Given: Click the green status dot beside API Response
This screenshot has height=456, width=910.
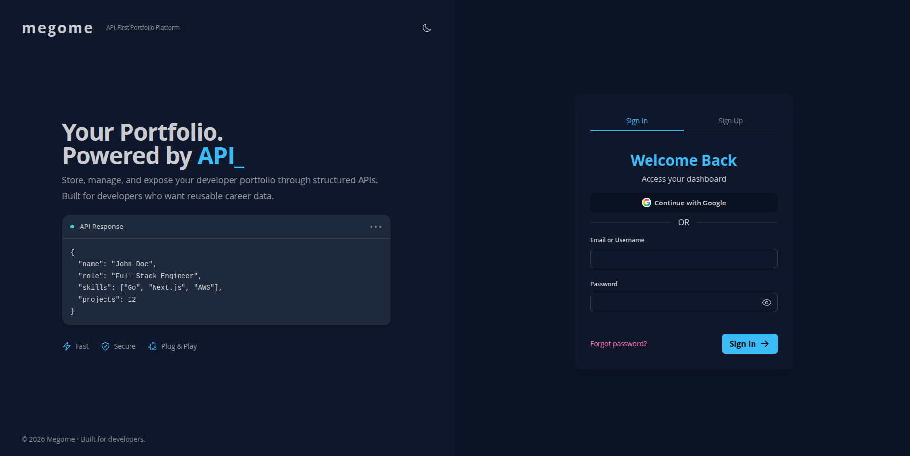Looking at the screenshot, I should pyautogui.click(x=72, y=227).
